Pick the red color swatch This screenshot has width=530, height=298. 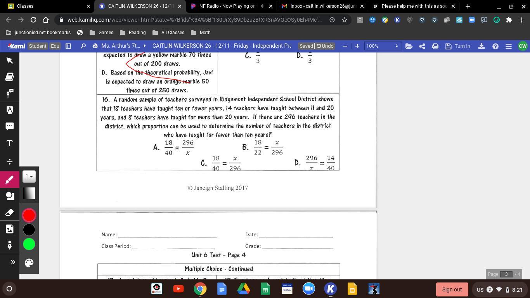[29, 215]
